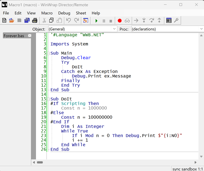Click the horizontal scrollbar right arrow
The height and width of the screenshot is (171, 204).
pyautogui.click(x=195, y=162)
